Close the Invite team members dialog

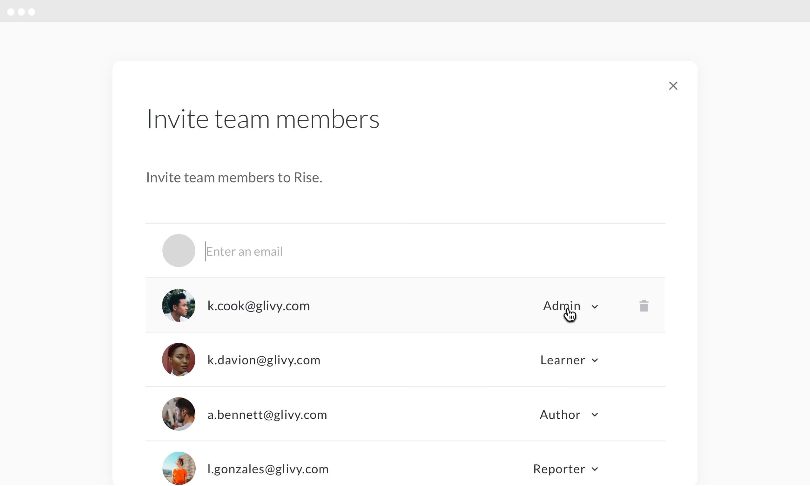pyautogui.click(x=673, y=86)
